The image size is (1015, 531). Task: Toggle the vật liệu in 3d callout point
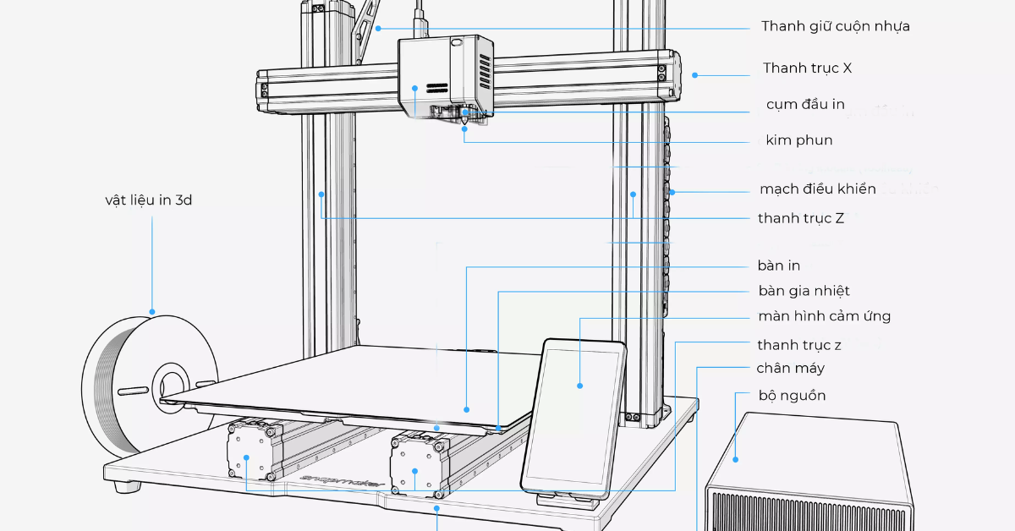pos(152,311)
